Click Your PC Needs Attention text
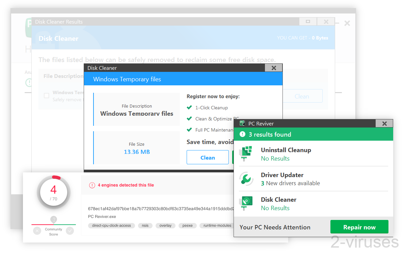The image size is (405, 253). pos(275,227)
